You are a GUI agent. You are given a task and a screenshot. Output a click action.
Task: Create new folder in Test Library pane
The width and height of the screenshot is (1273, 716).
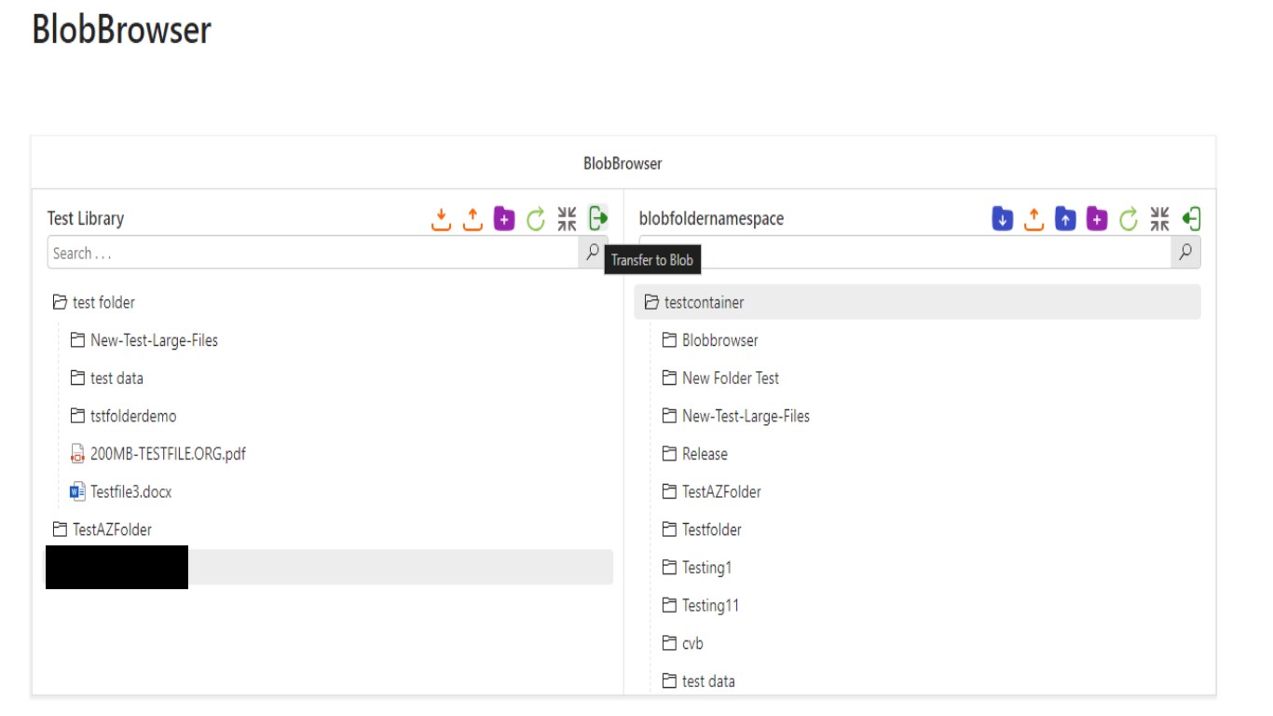coord(504,219)
